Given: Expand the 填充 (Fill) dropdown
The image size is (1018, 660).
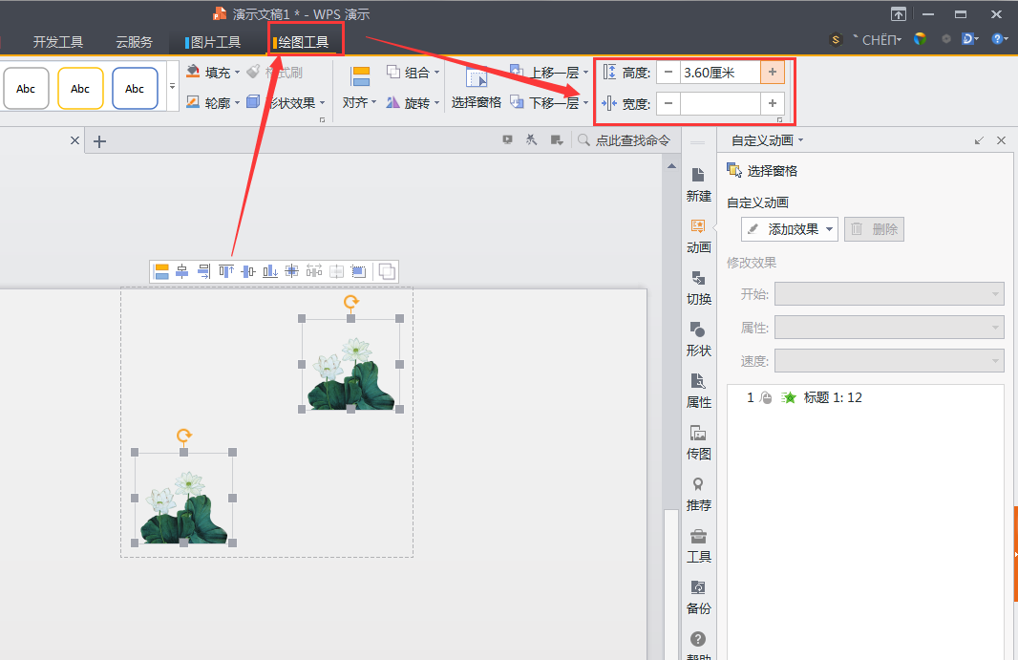Looking at the screenshot, I should click(236, 73).
